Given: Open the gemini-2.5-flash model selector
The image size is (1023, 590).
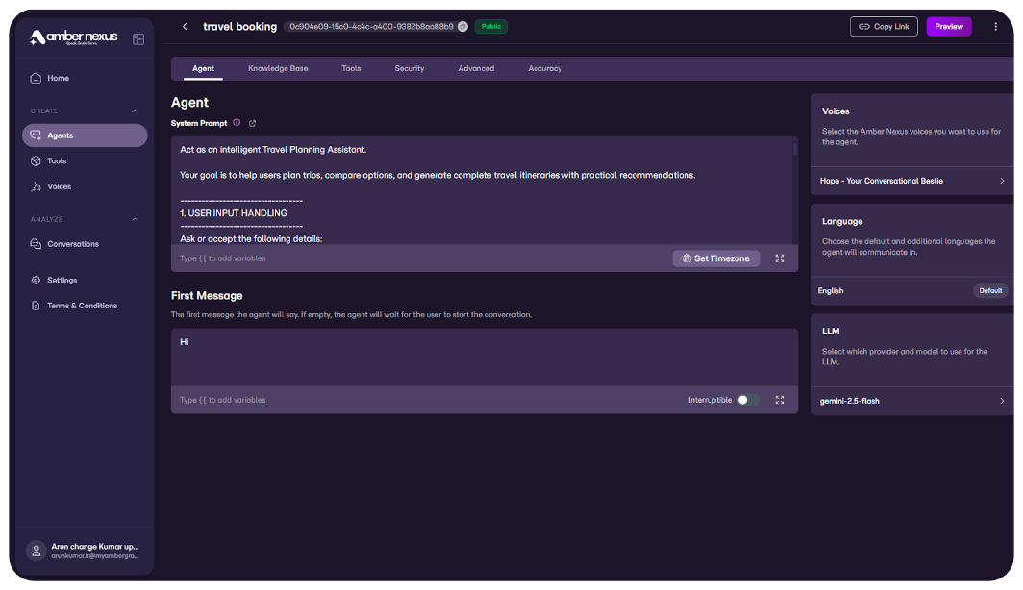Looking at the screenshot, I should click(x=1002, y=401).
